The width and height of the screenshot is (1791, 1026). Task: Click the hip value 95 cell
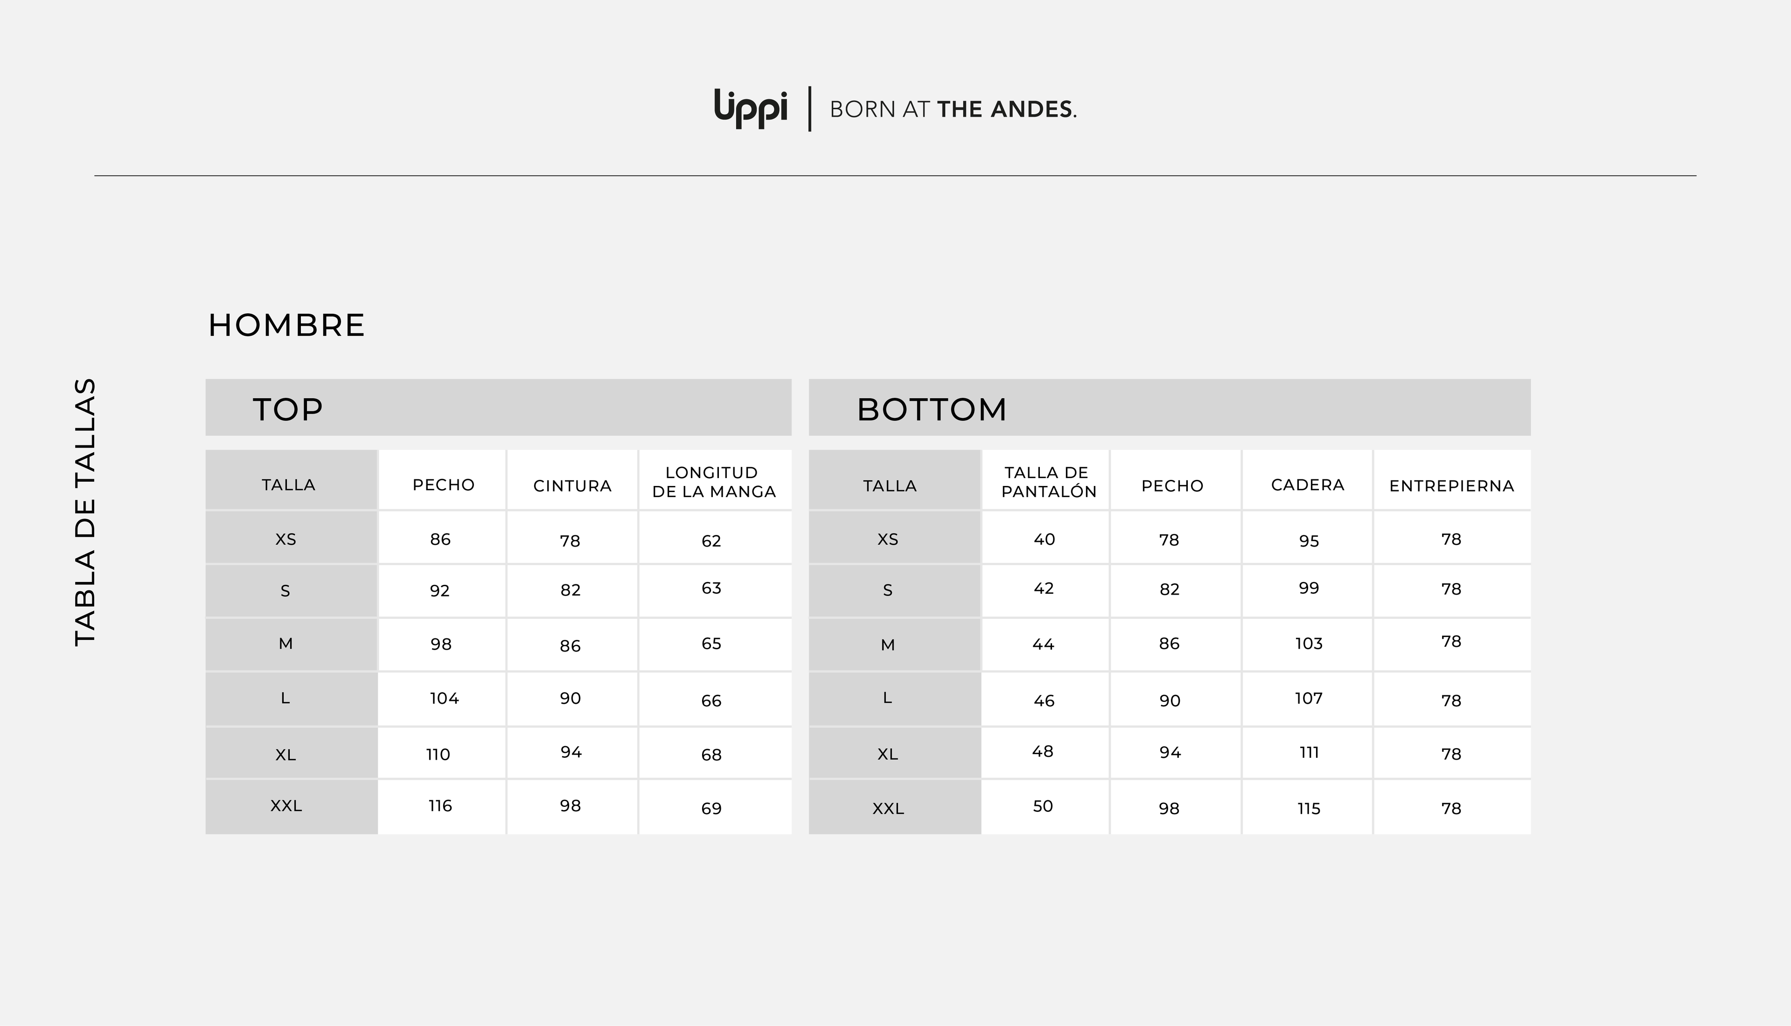coord(1308,541)
